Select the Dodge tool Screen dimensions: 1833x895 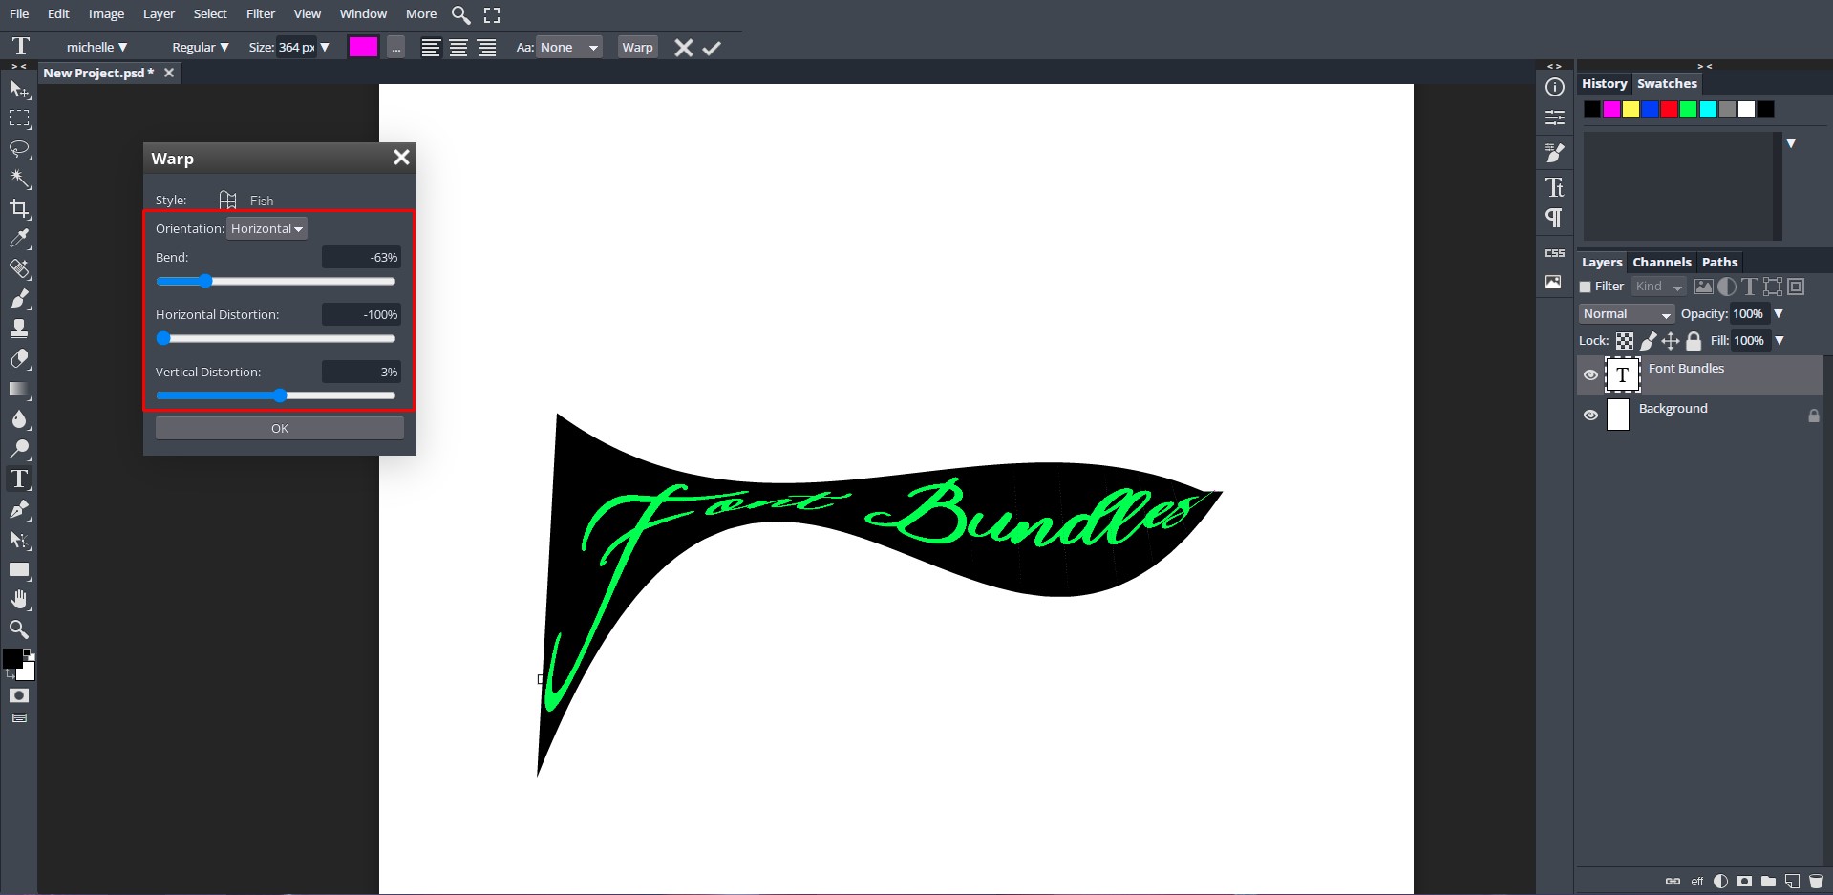click(19, 449)
